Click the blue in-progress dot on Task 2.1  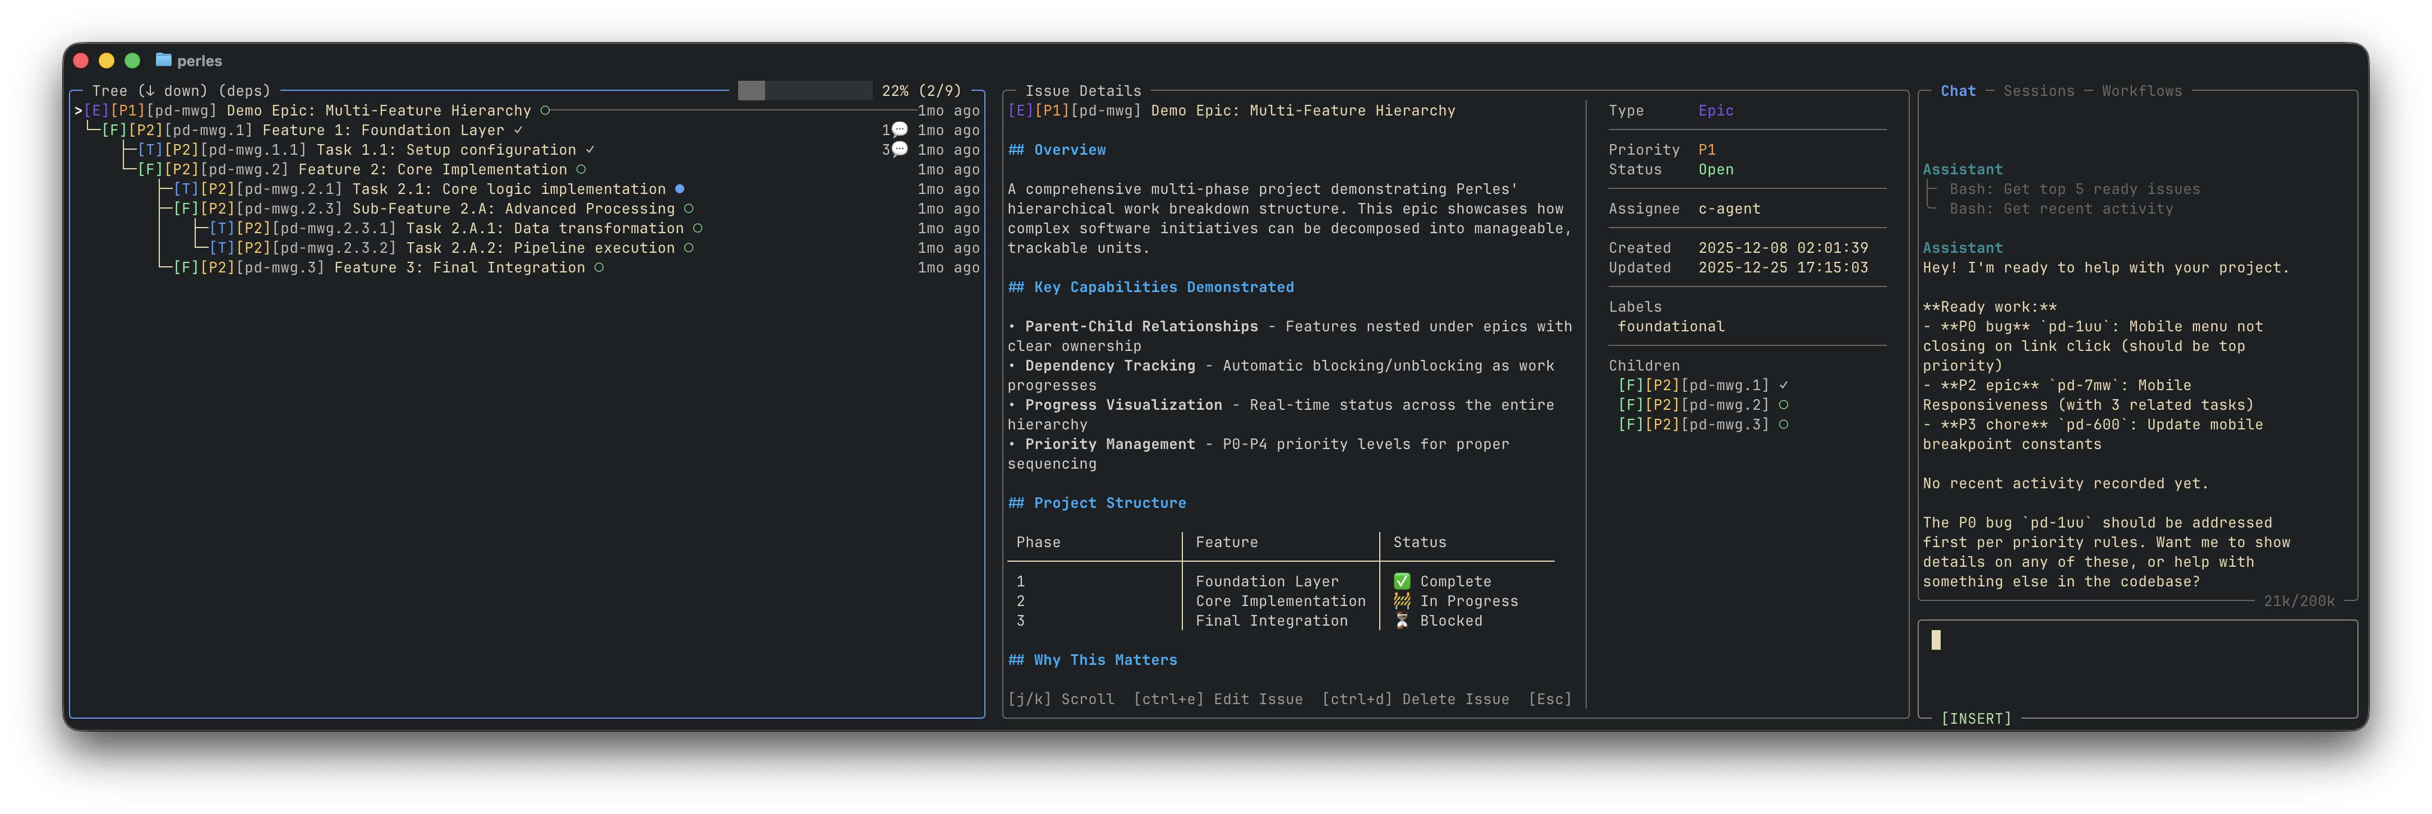coord(680,189)
